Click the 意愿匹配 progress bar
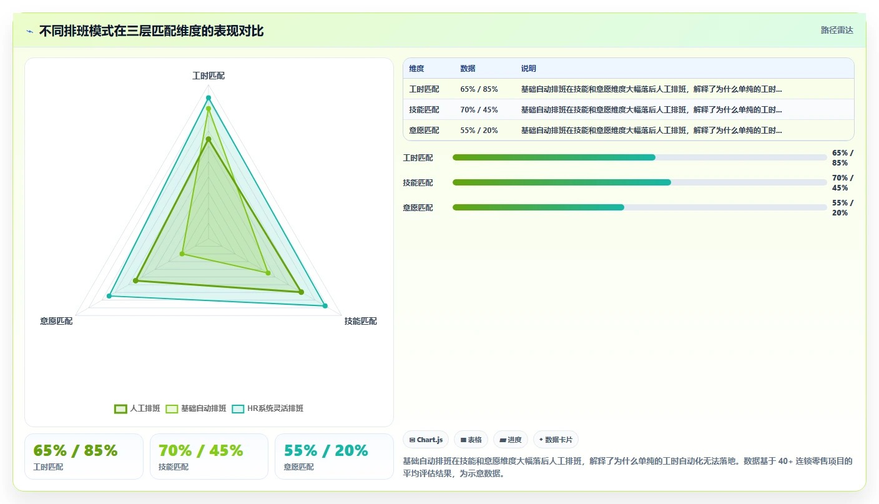Viewport: 879px width, 504px height. (x=640, y=207)
